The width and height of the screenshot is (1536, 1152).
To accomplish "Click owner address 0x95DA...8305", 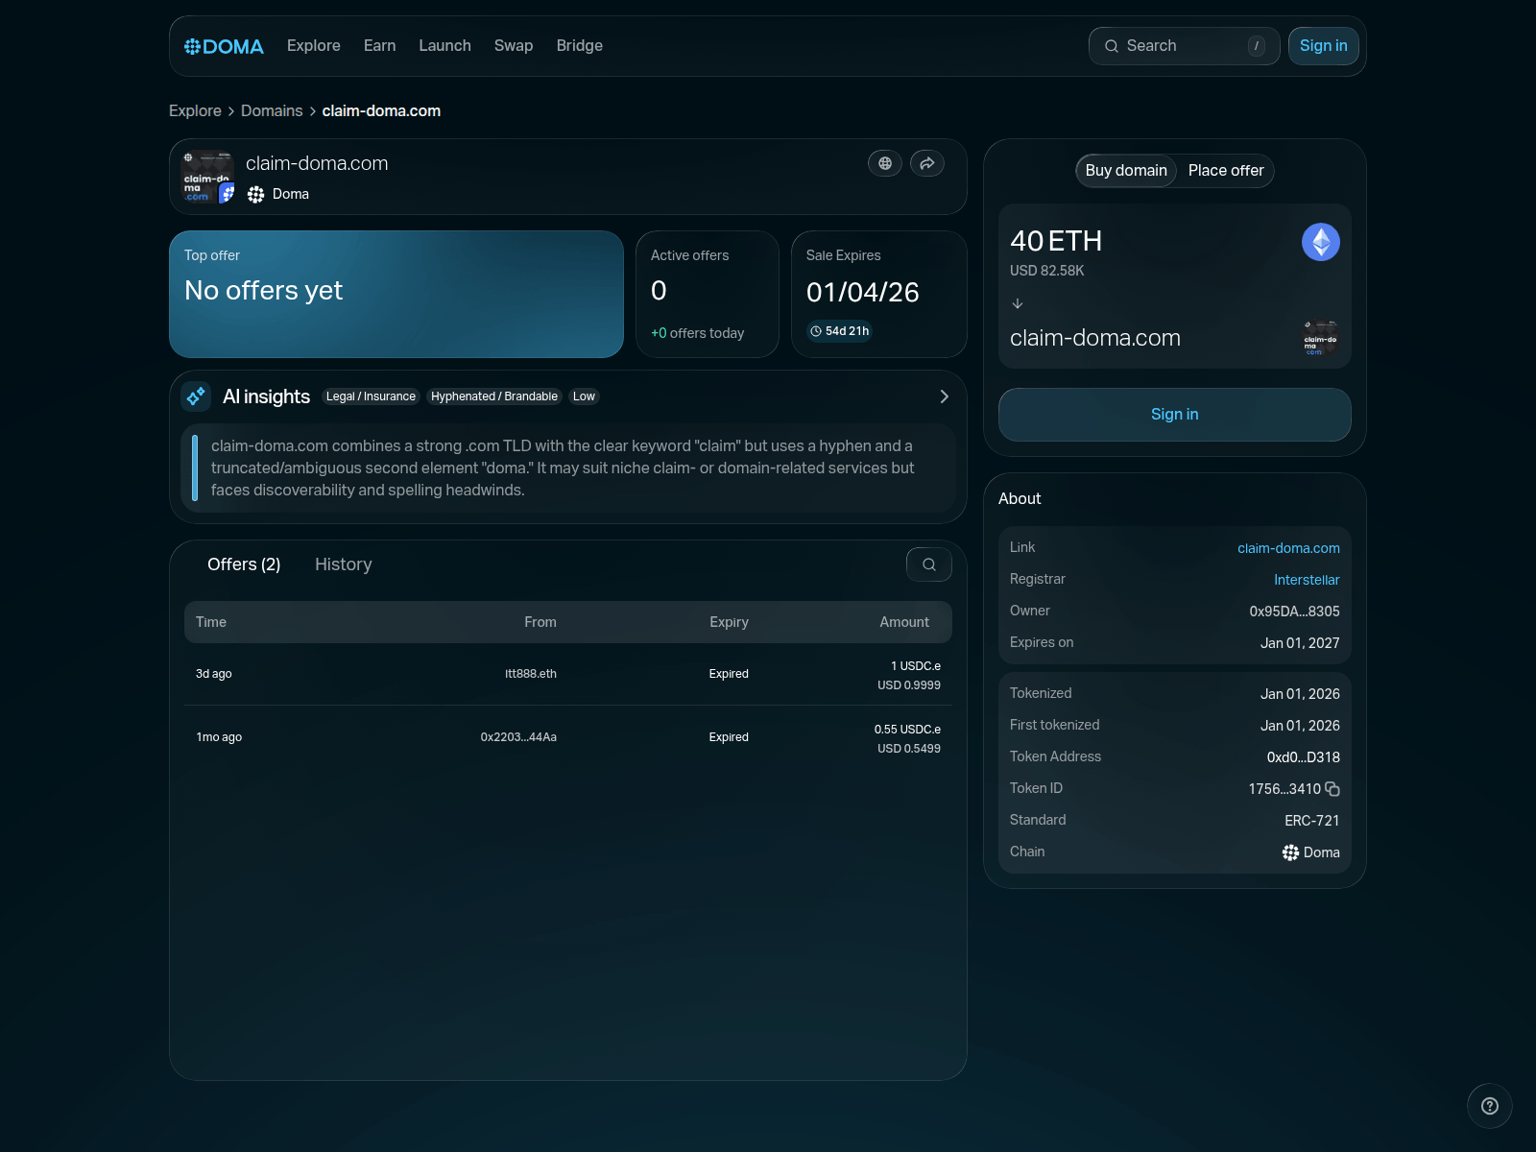I will point(1294,612).
